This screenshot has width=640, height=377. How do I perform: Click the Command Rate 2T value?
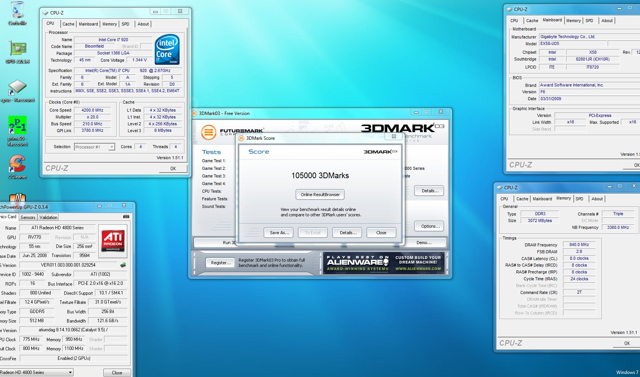579,292
